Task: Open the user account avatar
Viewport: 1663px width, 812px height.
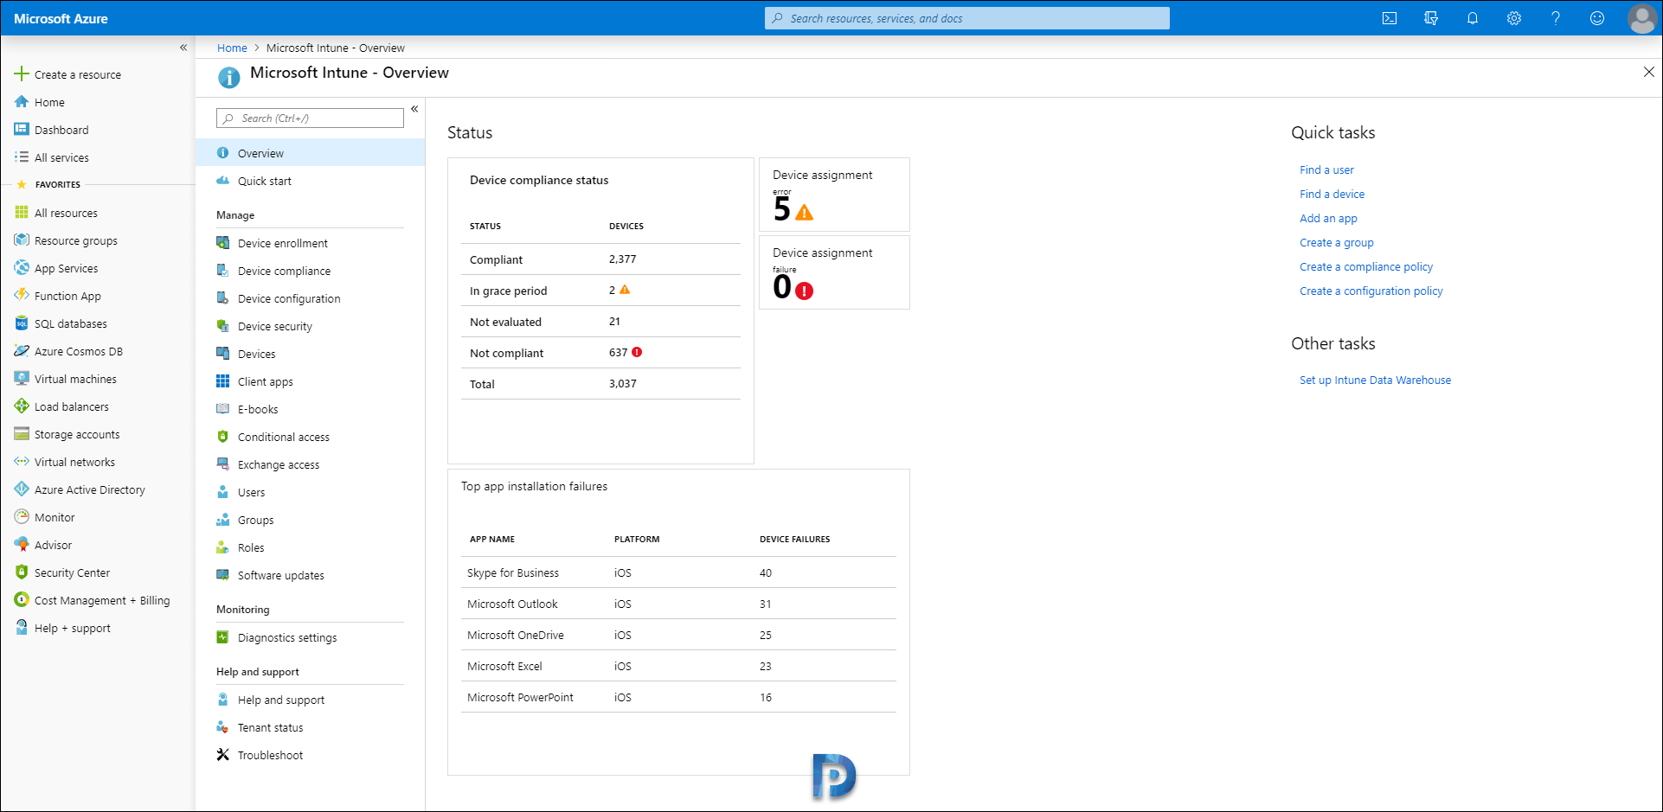Action: click(1641, 18)
